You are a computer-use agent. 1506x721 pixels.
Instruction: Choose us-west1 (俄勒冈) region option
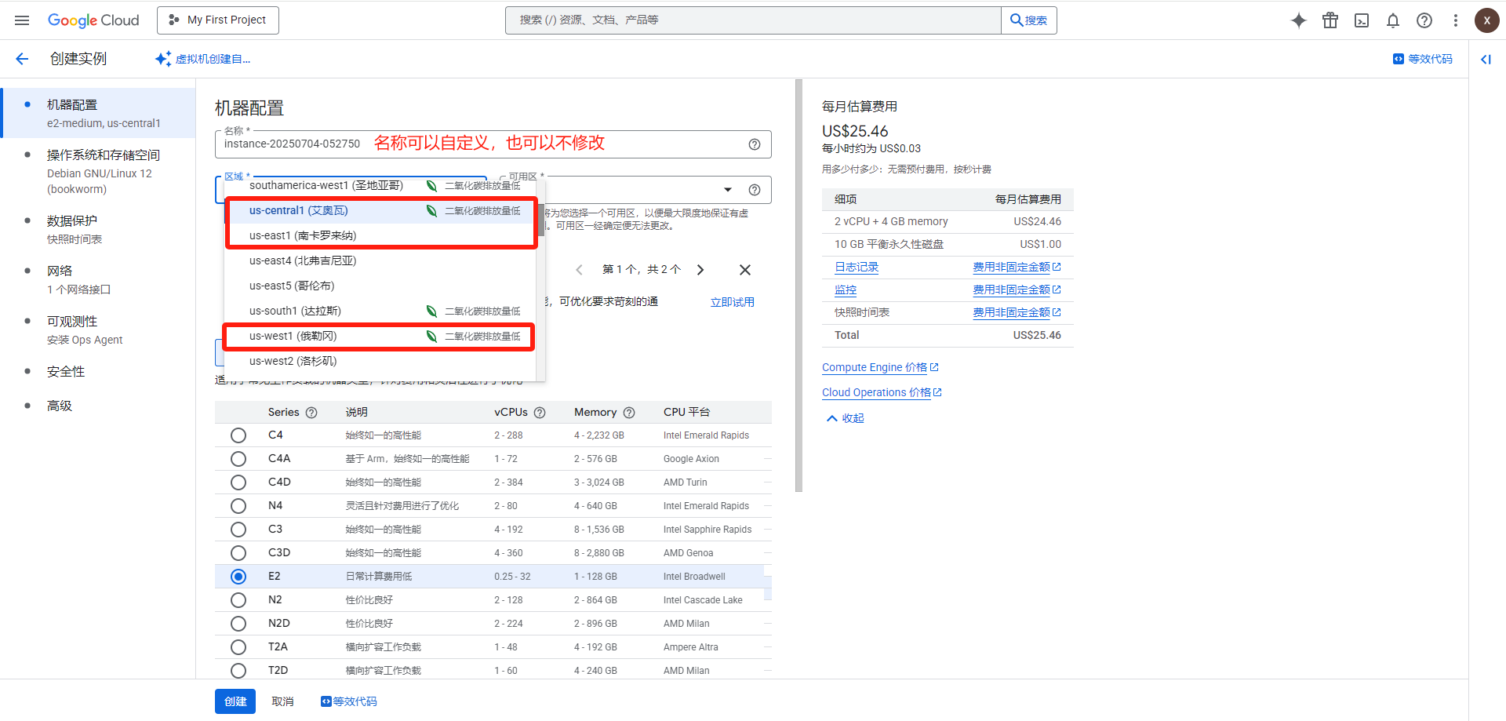381,337
